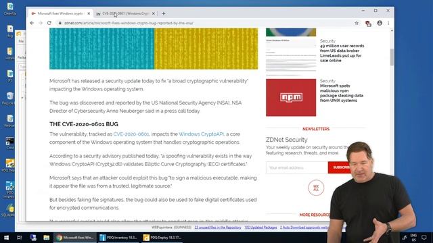Open File Explorer from the taskbar
This screenshot has width=433, height=243.
coord(46,238)
